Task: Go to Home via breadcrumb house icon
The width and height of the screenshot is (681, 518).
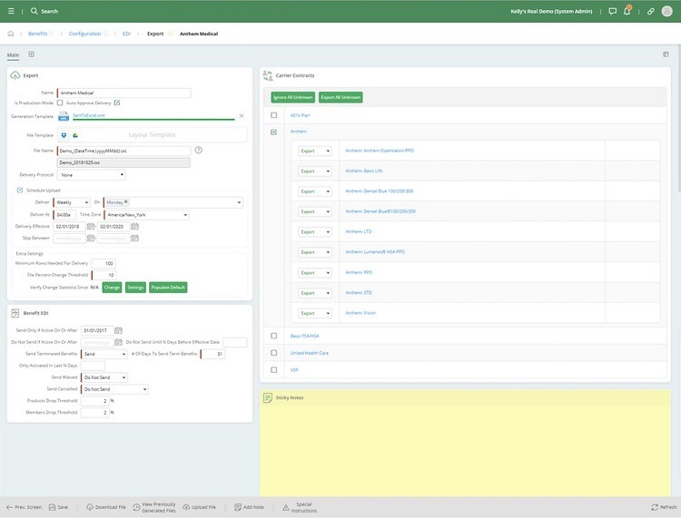Action: click(11, 34)
